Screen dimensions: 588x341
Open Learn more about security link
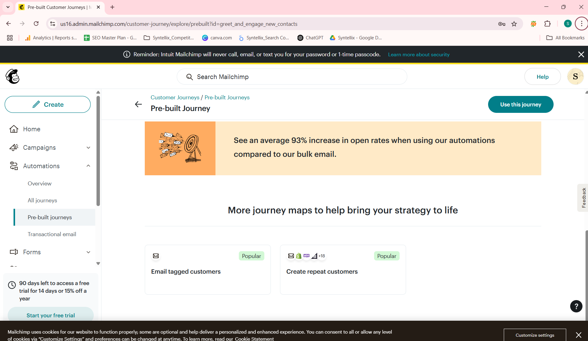tap(419, 54)
